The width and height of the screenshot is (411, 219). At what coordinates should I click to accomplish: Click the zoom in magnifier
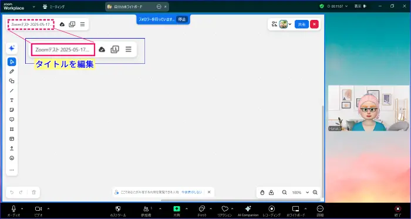pyautogui.click(x=315, y=193)
